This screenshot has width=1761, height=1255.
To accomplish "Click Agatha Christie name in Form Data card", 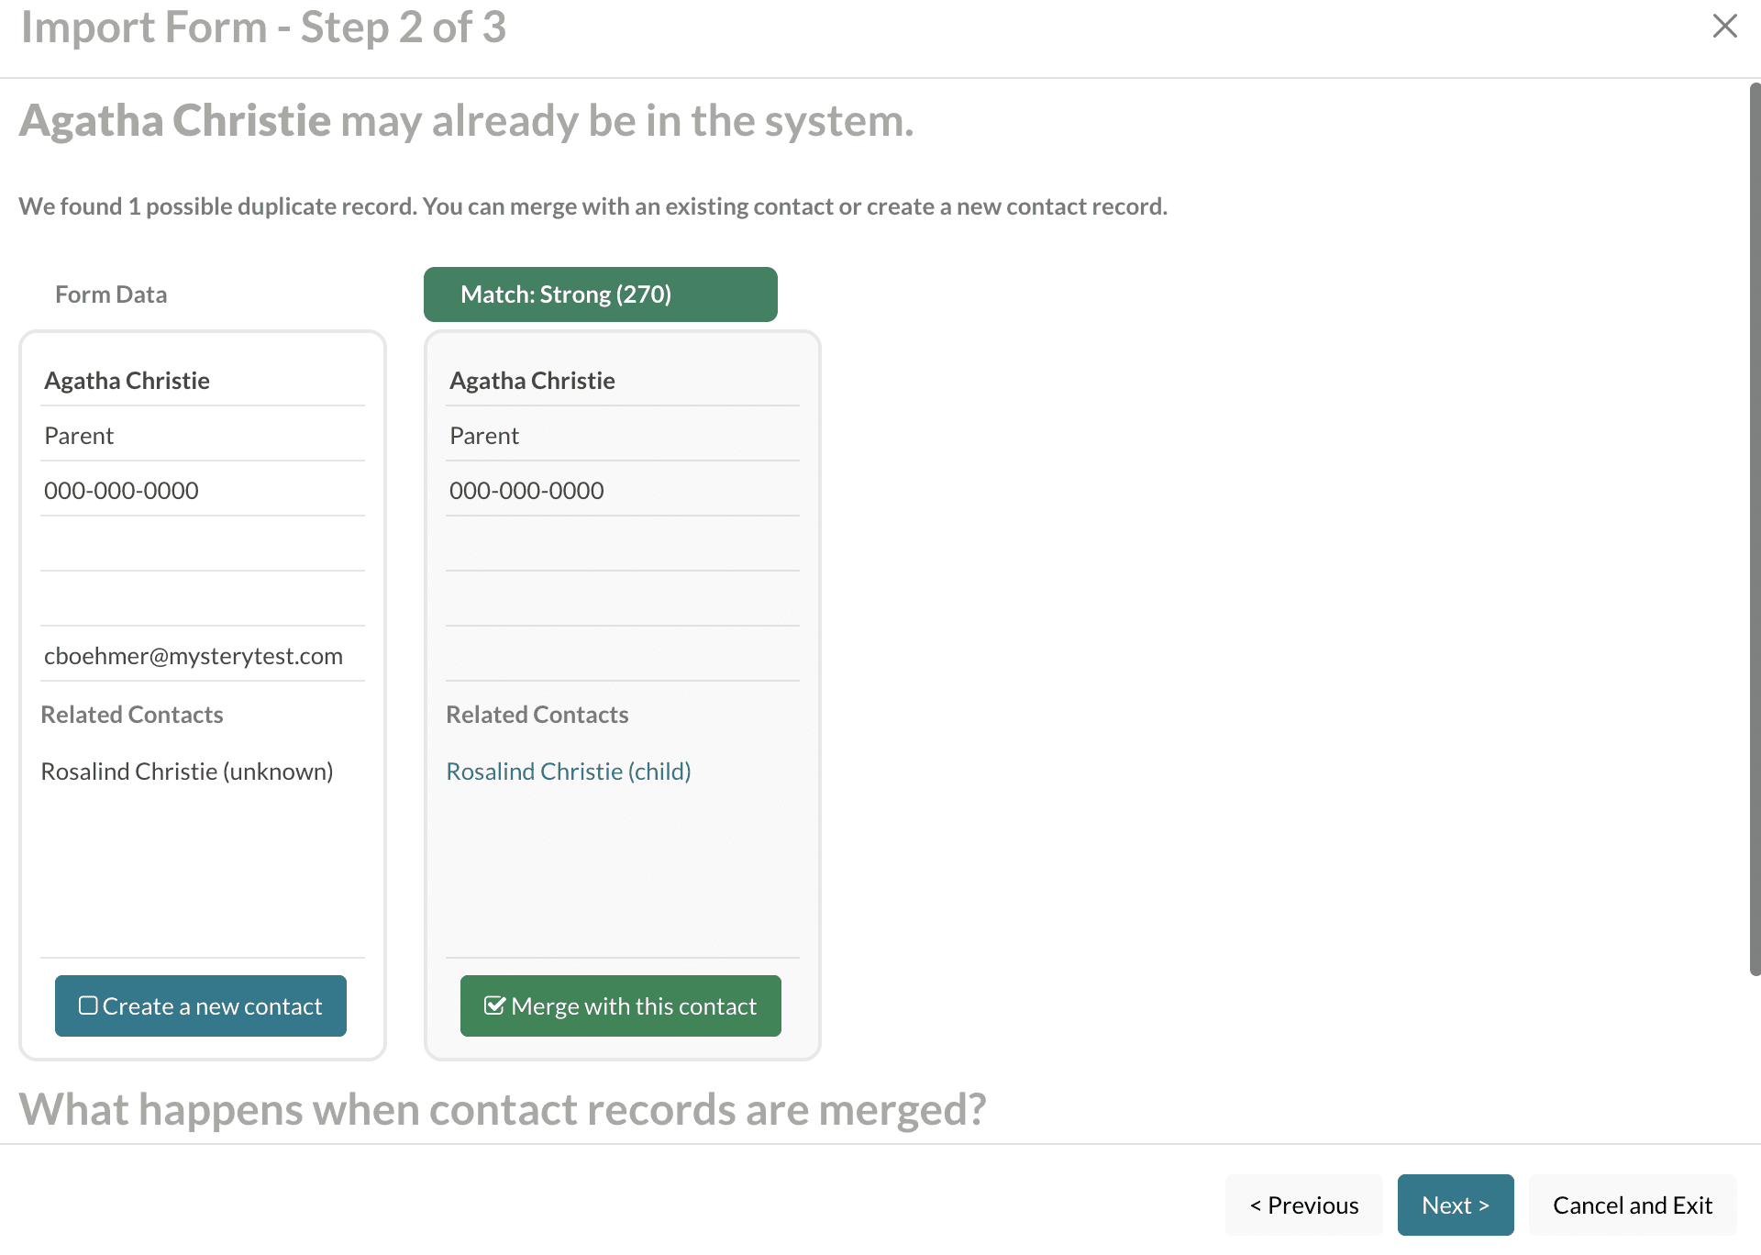I will tap(127, 381).
